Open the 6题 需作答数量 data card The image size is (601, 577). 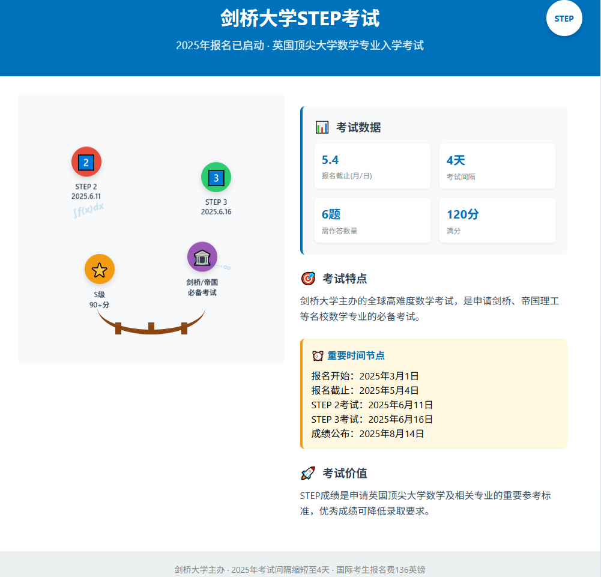coord(372,220)
